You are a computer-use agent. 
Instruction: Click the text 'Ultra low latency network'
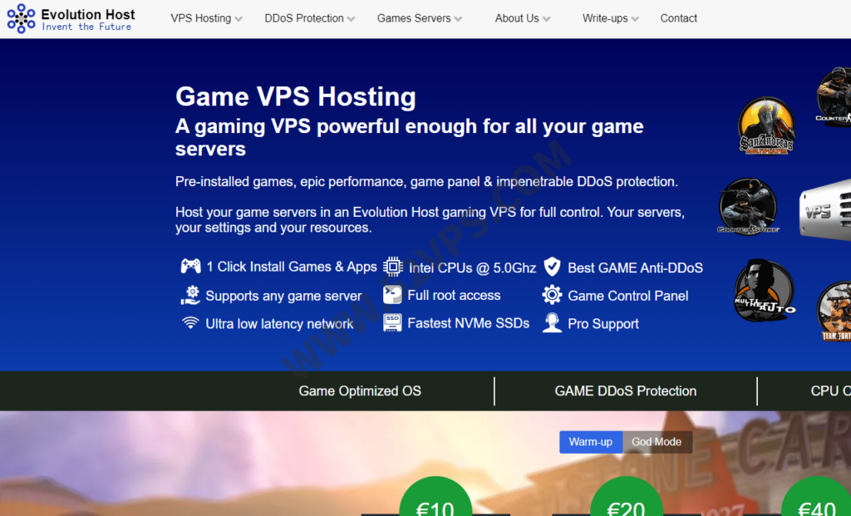(x=279, y=324)
